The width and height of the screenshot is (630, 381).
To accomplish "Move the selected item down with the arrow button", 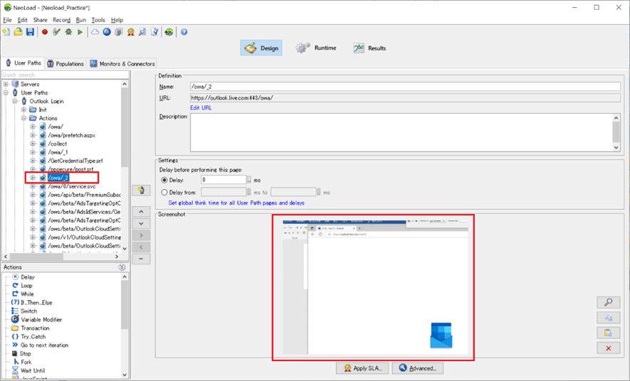I will click(141, 223).
